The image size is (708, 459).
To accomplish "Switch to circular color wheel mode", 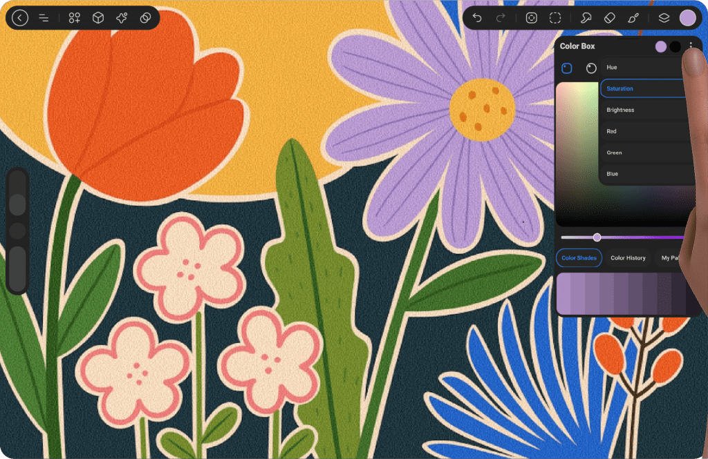I will (591, 68).
